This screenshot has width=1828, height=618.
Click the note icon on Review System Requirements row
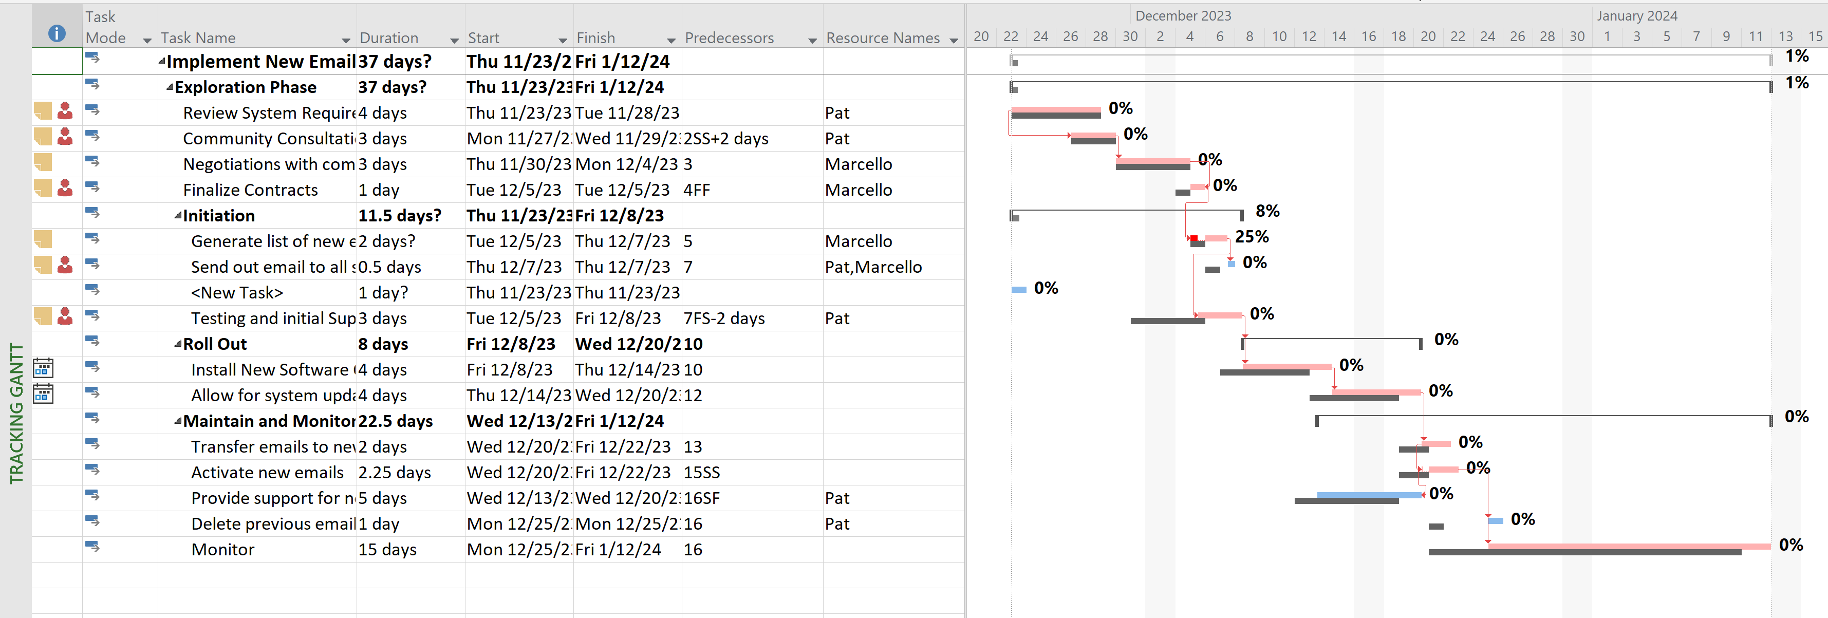click(43, 111)
